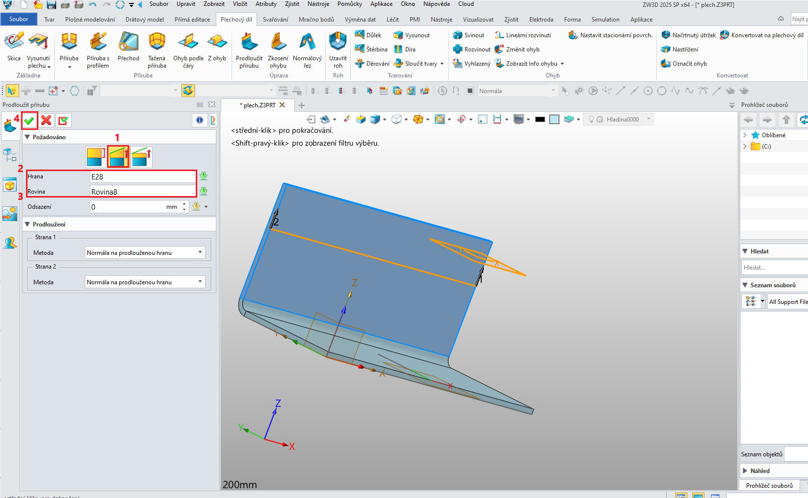The height and width of the screenshot is (498, 808).
Task: Click in the Hledat search box
Action: pos(775,268)
